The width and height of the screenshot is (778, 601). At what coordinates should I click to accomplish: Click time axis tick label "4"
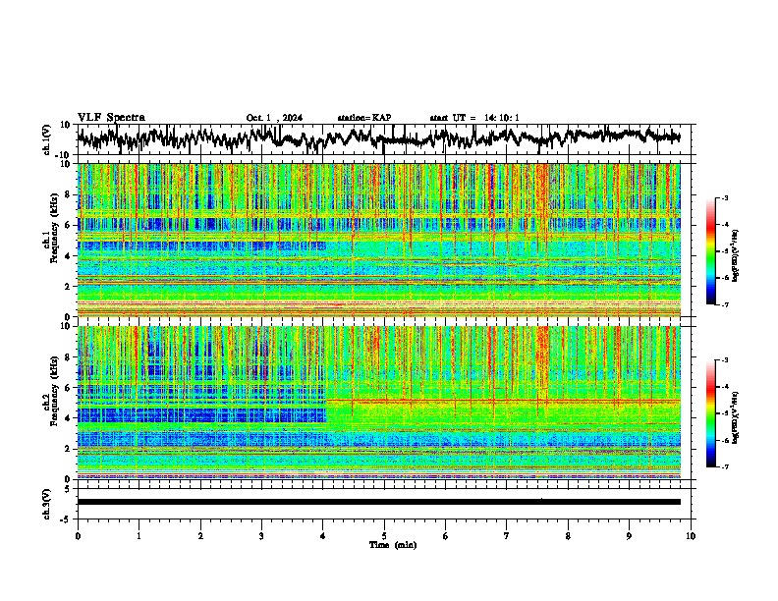coord(323,536)
